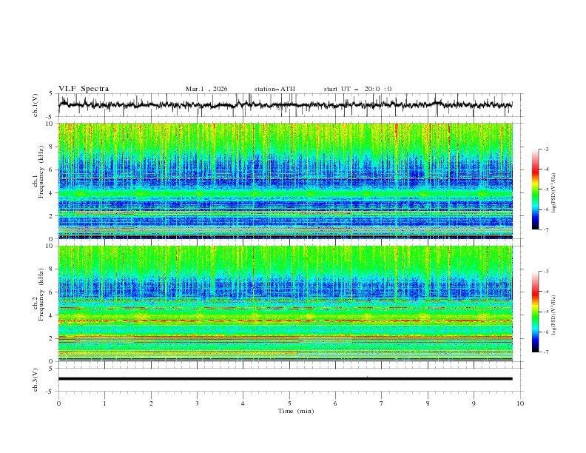Click the ch.1 spectrogram panel
The image size is (586, 453).
pos(285,181)
